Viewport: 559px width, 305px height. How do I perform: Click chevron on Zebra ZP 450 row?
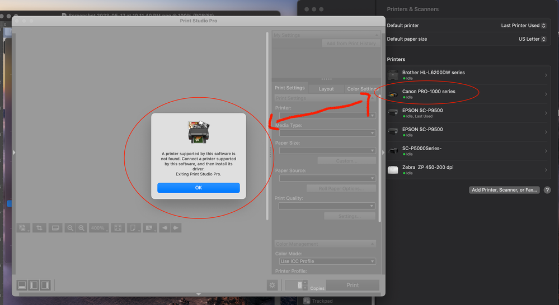546,170
